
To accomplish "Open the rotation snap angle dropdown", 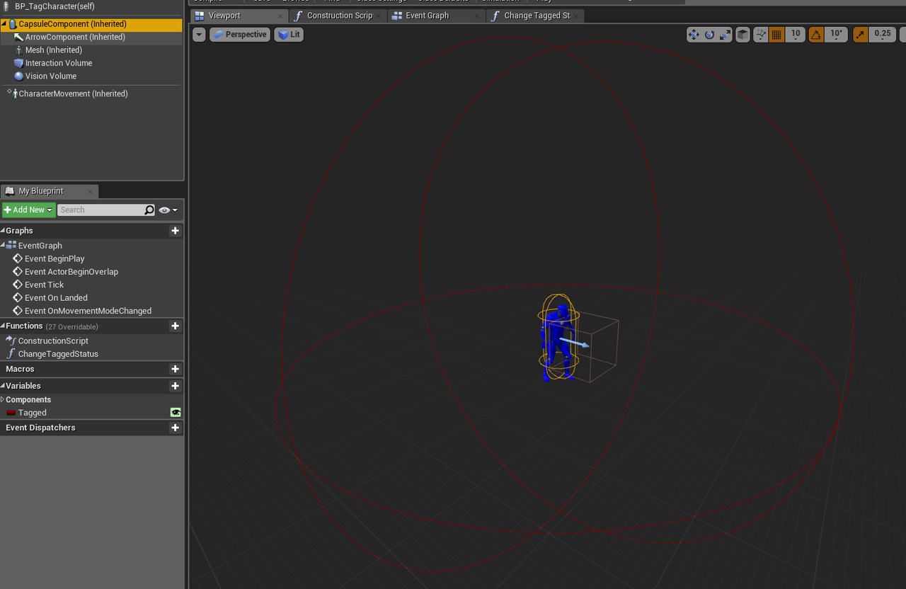I will (836, 34).
